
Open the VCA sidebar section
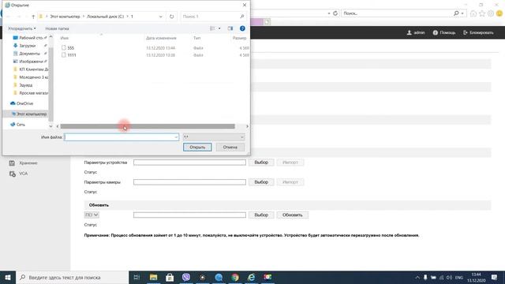pyautogui.click(x=23, y=174)
